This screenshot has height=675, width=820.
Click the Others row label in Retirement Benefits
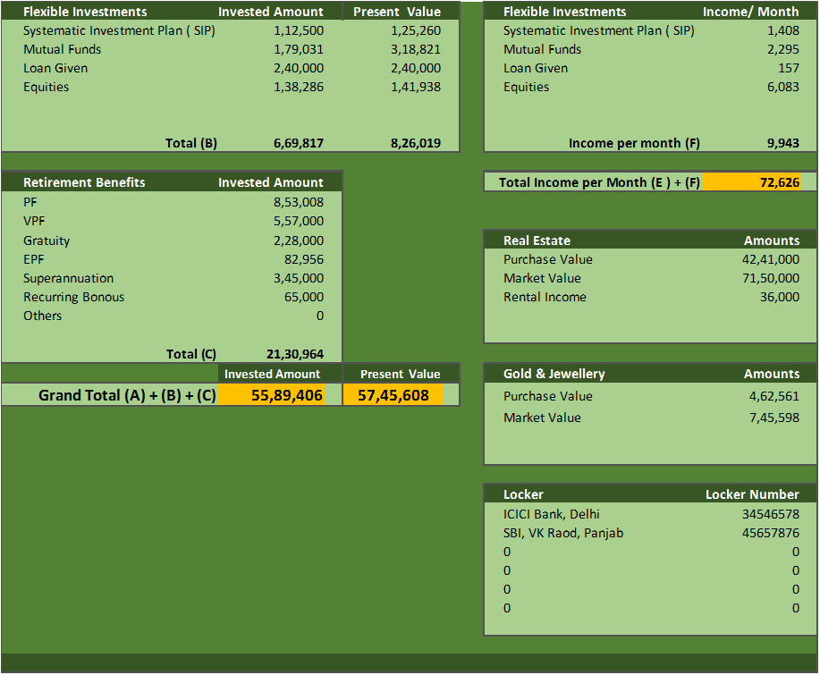point(42,316)
